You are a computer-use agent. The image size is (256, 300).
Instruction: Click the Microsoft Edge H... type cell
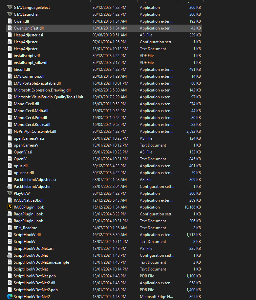[x=156, y=297]
